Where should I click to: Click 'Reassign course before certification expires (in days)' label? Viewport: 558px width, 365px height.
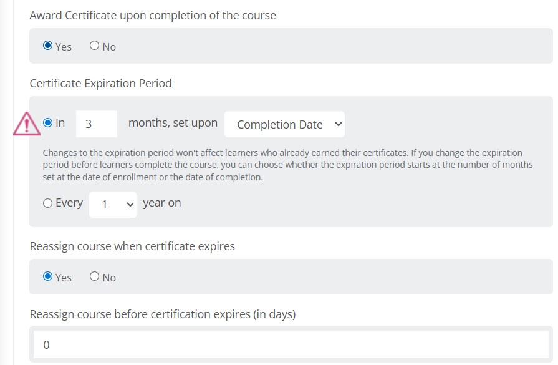163,314
